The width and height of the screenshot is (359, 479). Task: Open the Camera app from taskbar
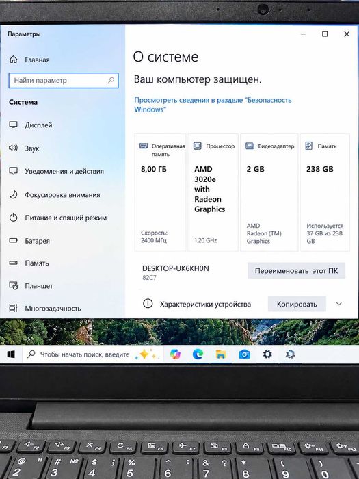pos(244,354)
